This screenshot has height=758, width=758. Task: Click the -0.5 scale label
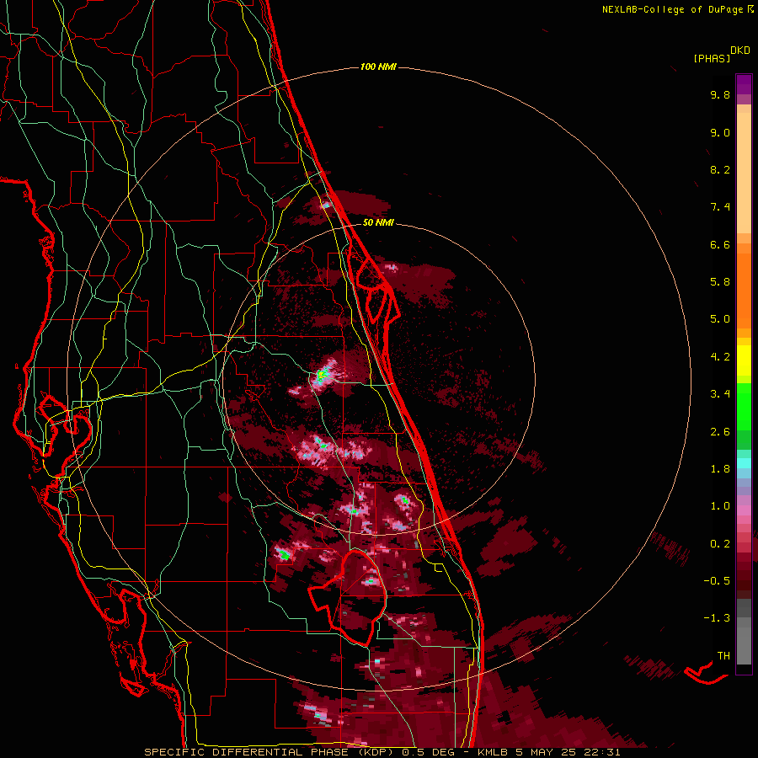(717, 581)
